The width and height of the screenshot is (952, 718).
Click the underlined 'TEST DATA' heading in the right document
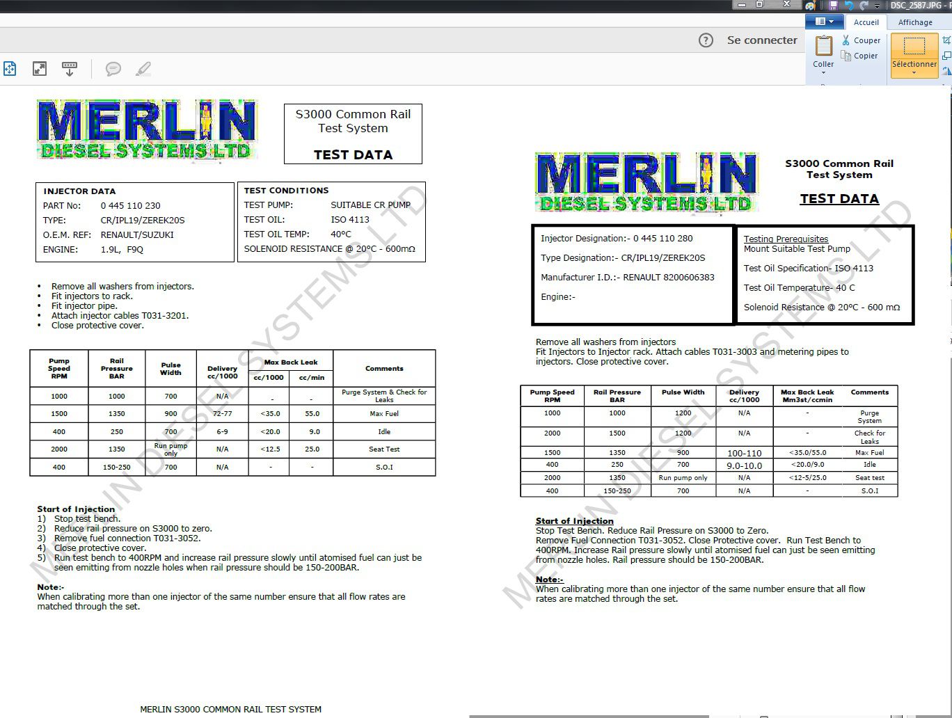pyautogui.click(x=839, y=198)
